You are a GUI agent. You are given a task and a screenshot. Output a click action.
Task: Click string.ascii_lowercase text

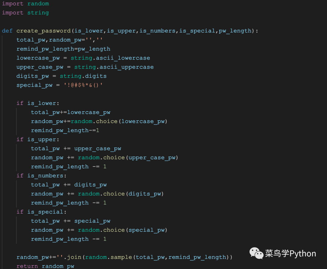point(110,58)
